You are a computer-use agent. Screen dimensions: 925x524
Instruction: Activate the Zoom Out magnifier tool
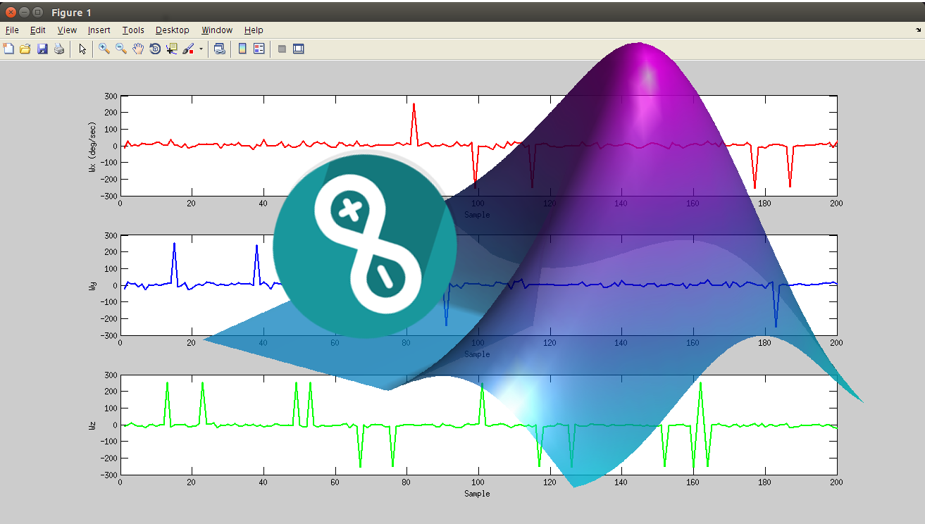click(121, 49)
